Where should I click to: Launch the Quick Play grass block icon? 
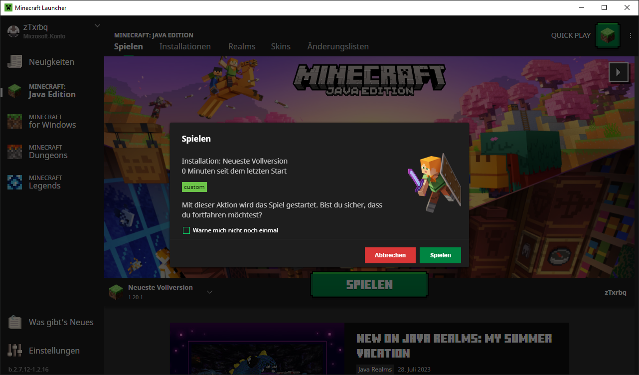[608, 35]
